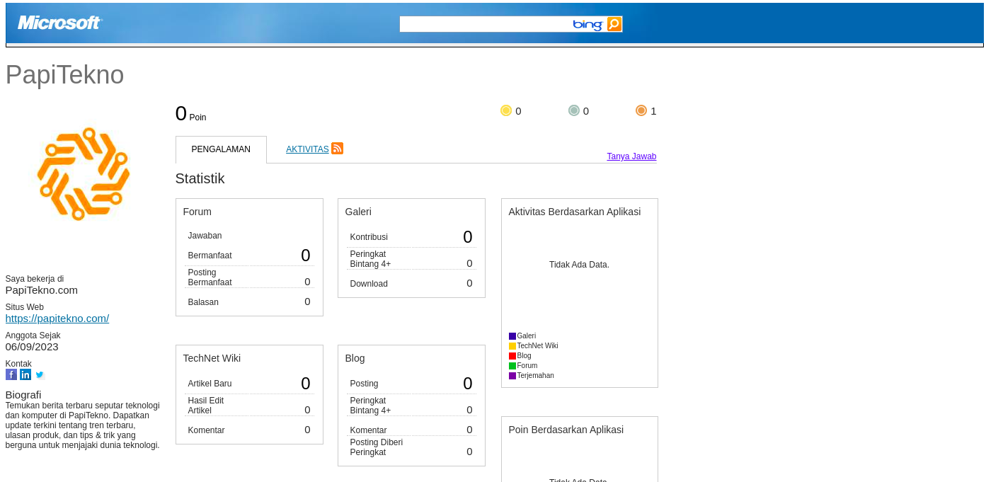Switch to the AKTIVITAS tab

click(x=307, y=149)
